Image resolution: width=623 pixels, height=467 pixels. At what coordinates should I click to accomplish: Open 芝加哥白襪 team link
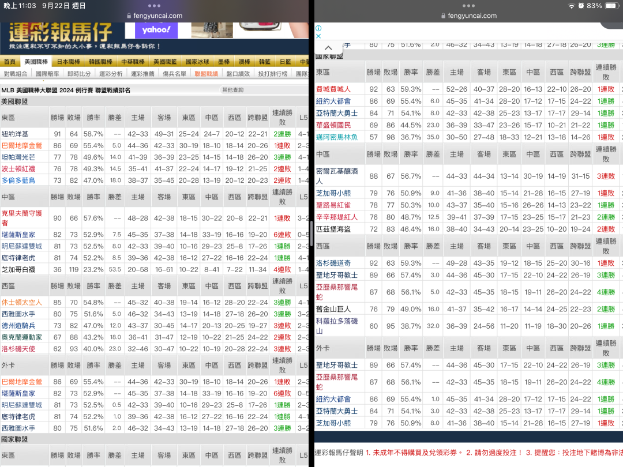18,269
